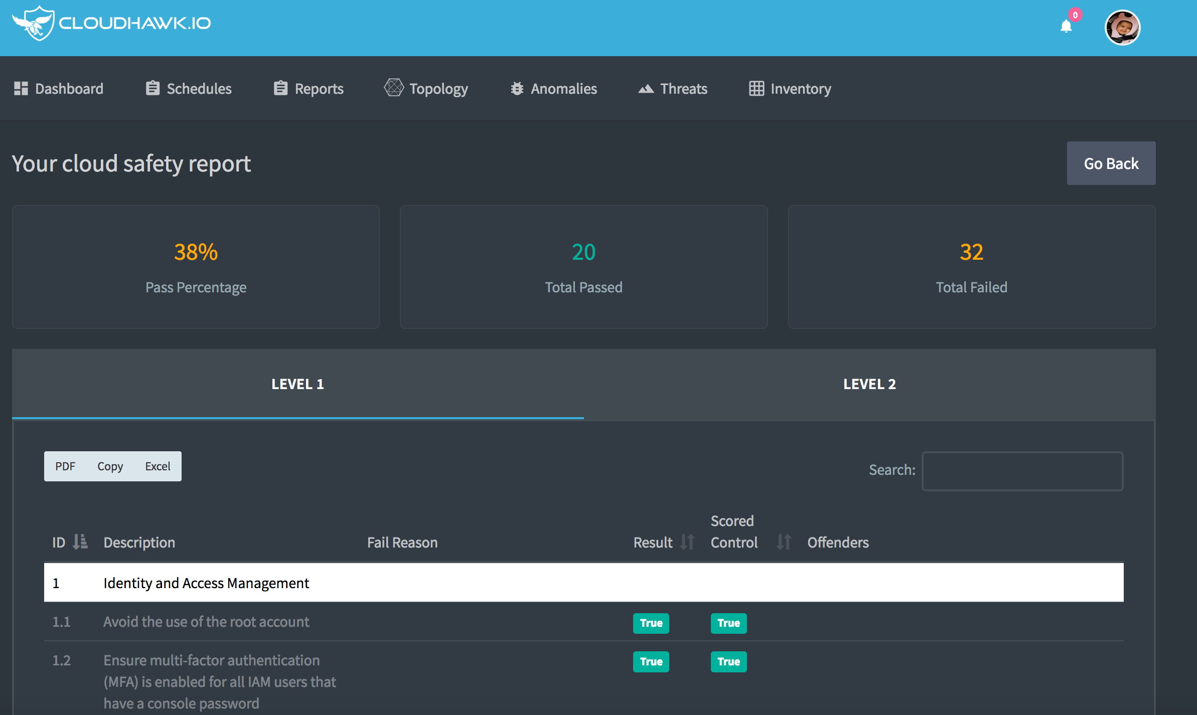Toggle the Scored Control badge for rule 1.1
This screenshot has height=715, width=1197.
pos(728,623)
